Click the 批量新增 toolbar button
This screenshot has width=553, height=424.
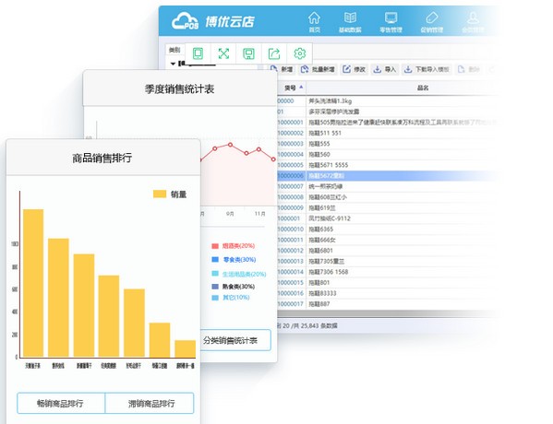pyautogui.click(x=318, y=69)
